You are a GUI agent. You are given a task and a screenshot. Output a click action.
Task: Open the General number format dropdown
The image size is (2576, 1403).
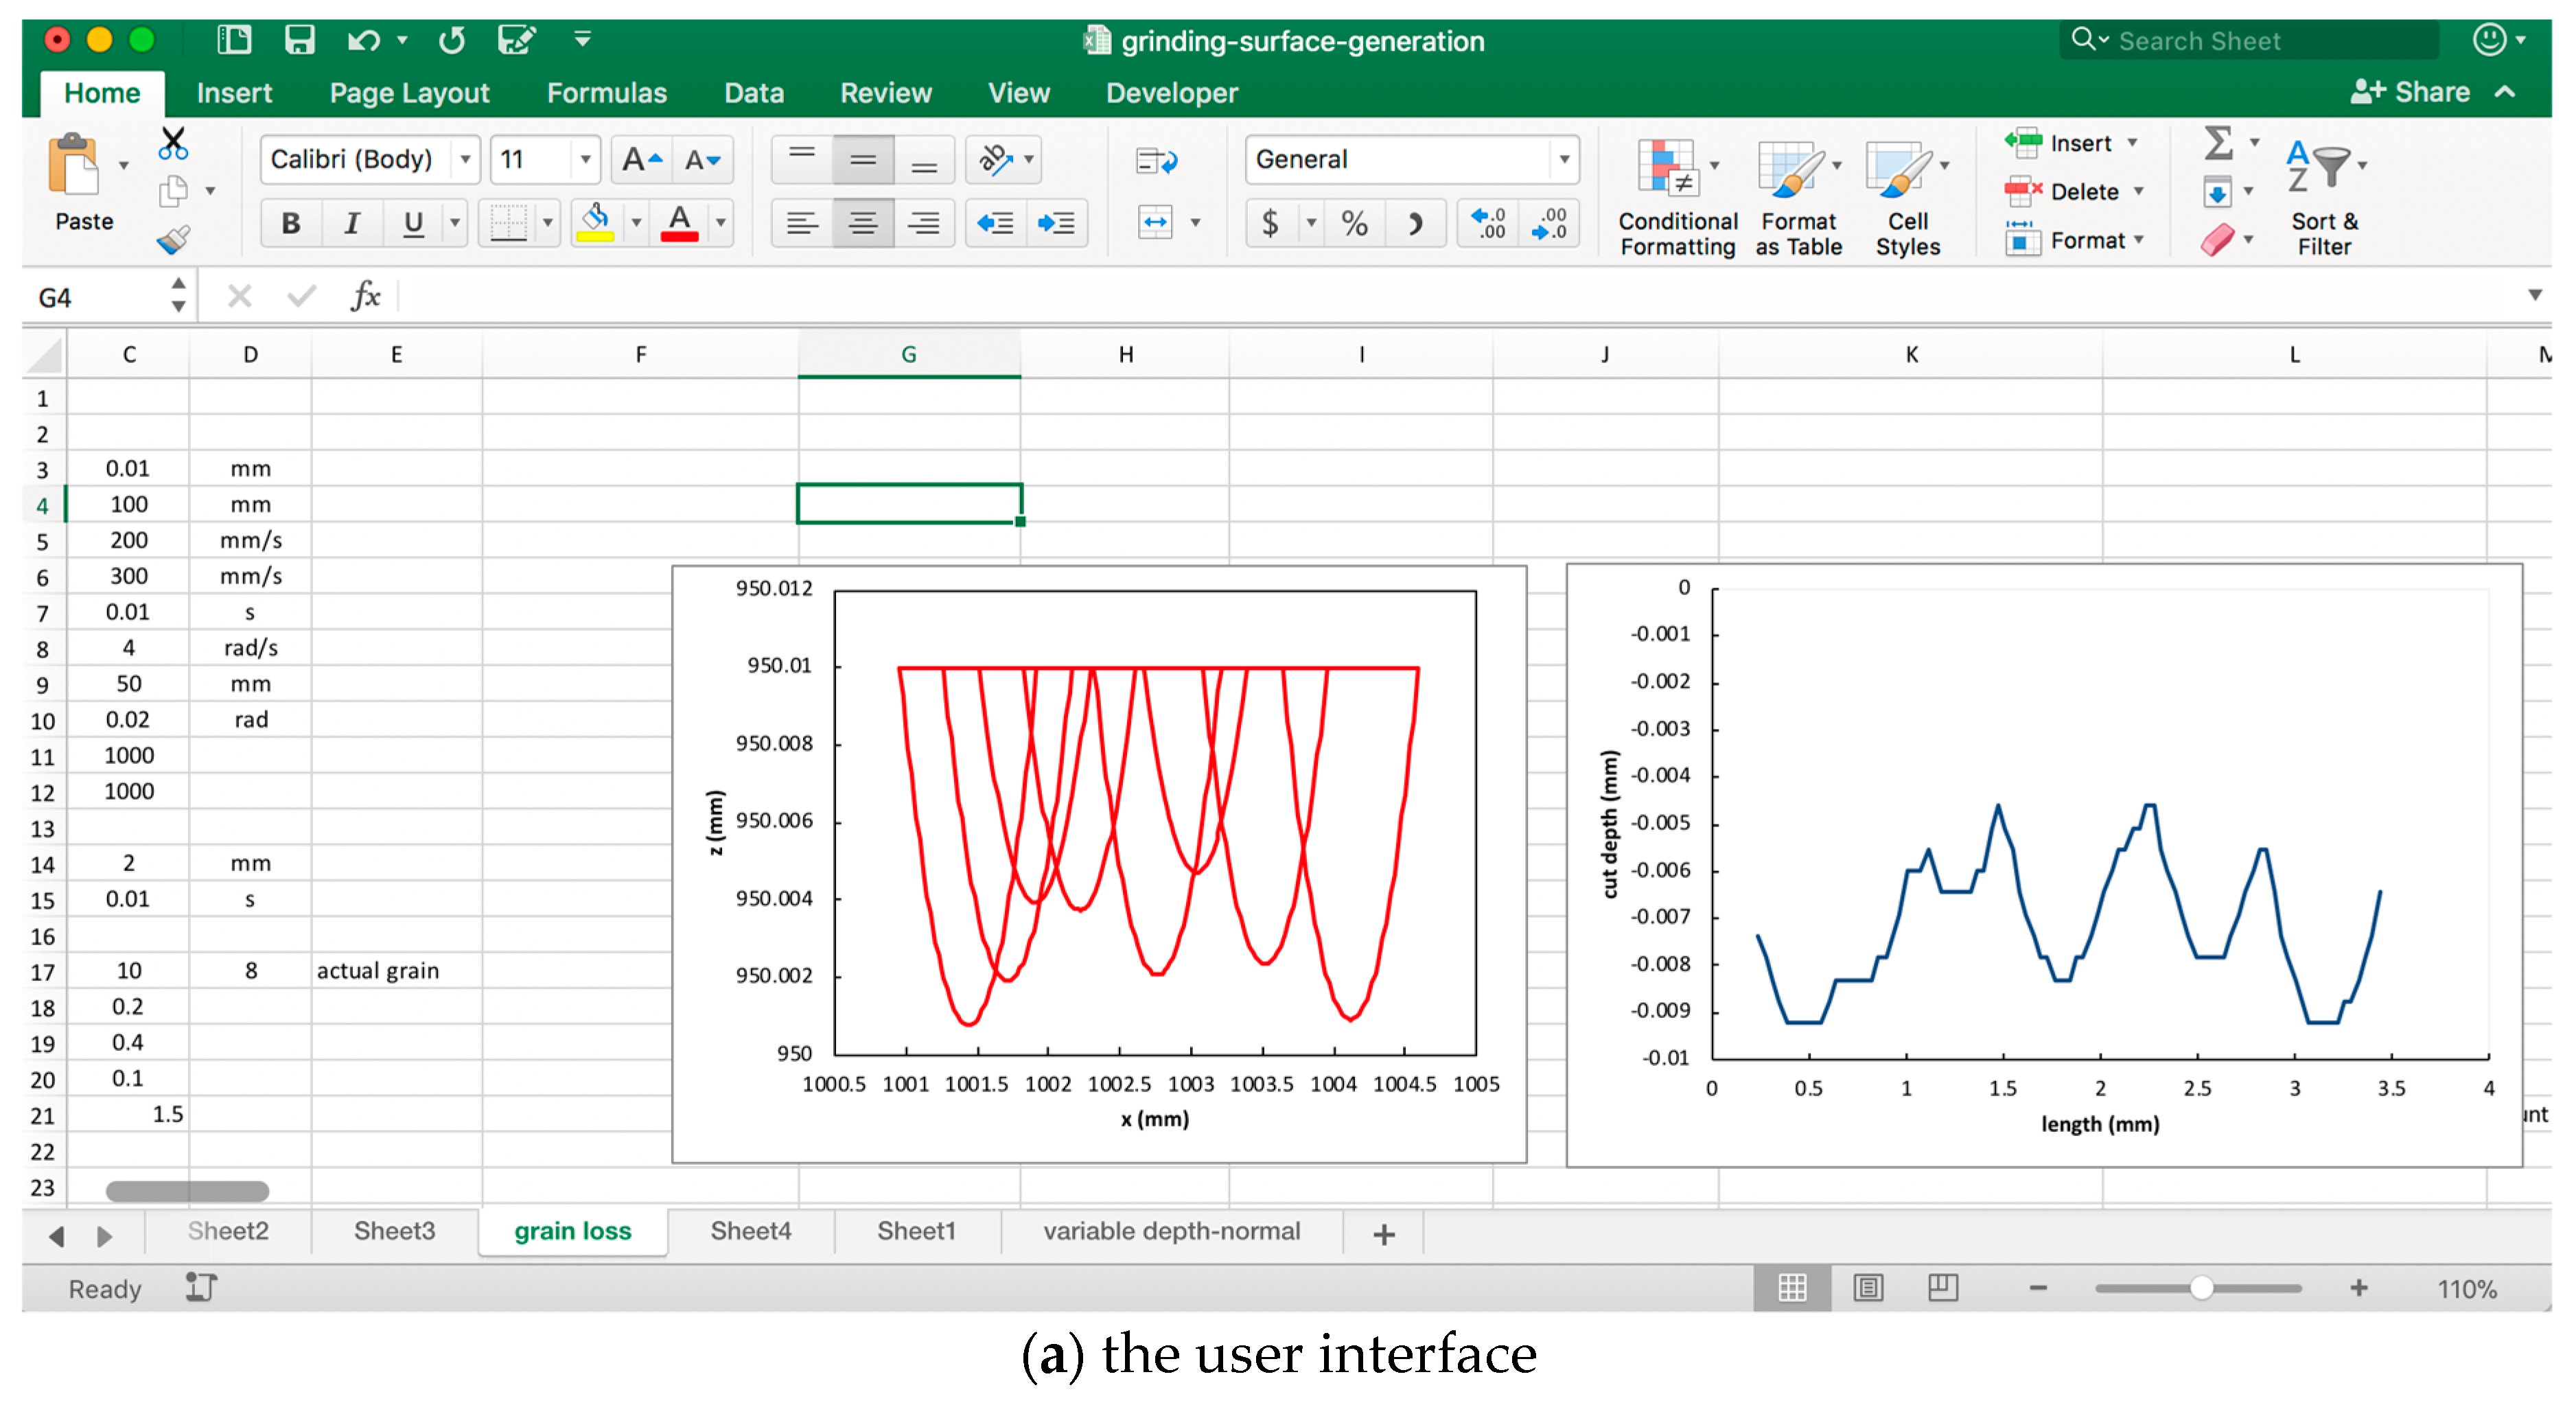[x=1563, y=160]
